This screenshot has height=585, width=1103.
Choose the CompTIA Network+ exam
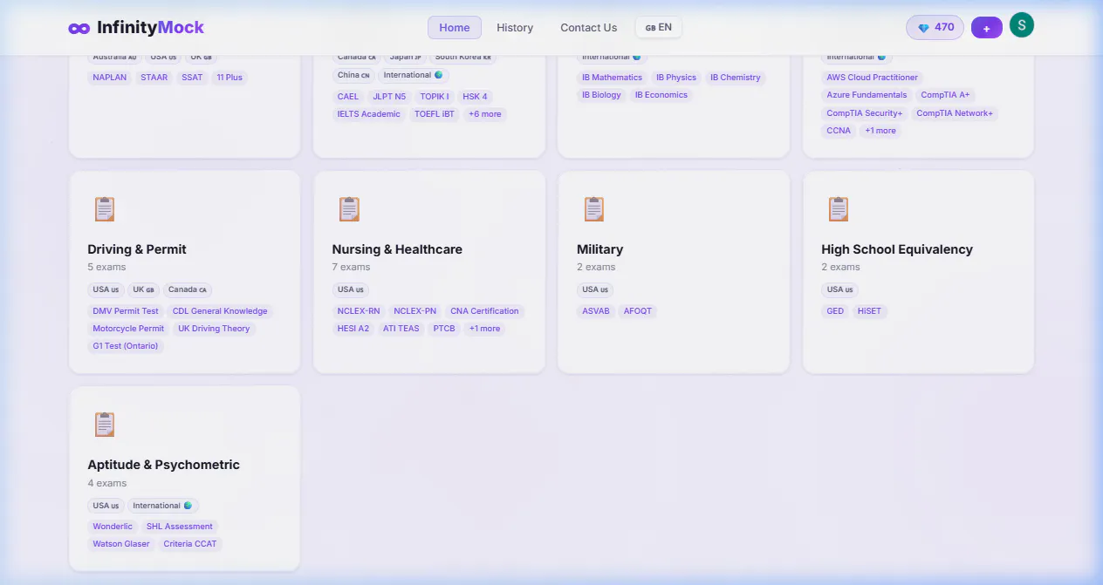955,113
